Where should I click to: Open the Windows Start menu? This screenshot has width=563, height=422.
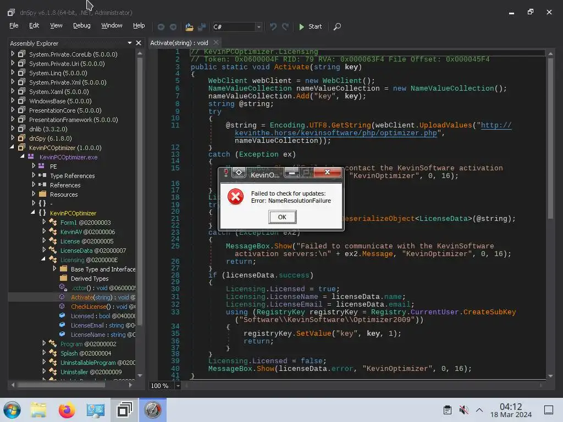pyautogui.click(x=12, y=410)
